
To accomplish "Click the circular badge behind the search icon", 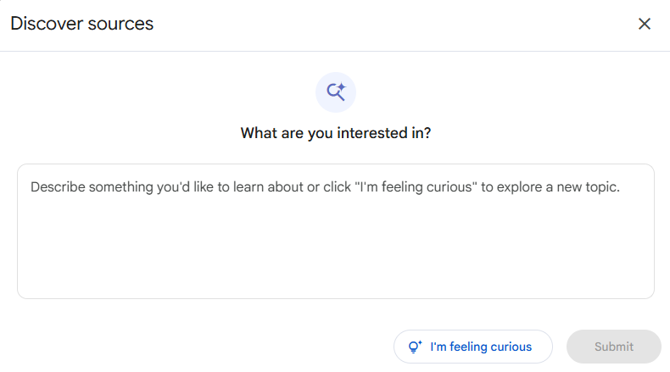I will pos(336,92).
